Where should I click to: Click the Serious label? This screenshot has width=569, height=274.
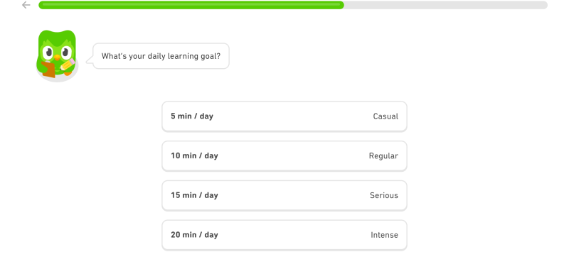[x=384, y=195]
